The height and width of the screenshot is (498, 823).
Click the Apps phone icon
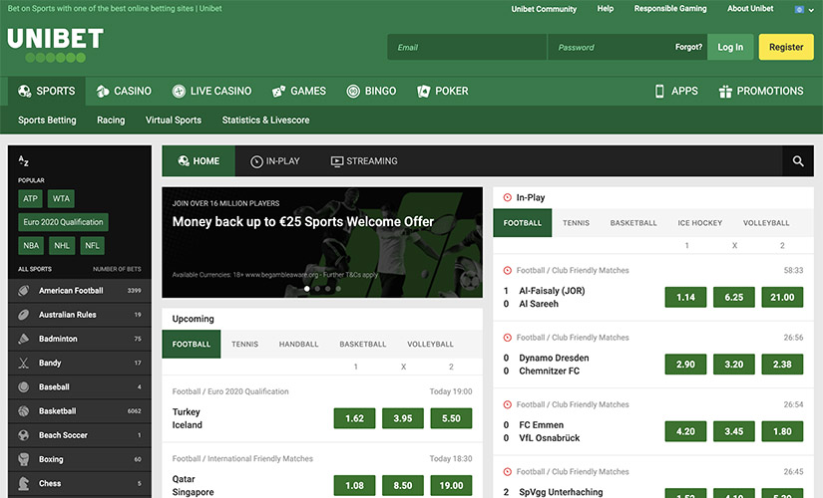659,92
